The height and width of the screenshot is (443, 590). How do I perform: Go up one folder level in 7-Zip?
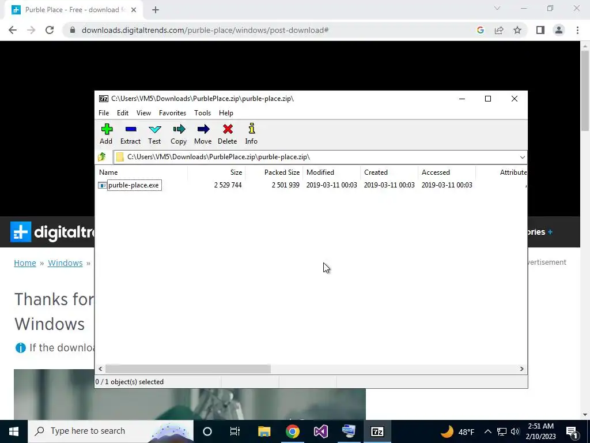pos(102,157)
